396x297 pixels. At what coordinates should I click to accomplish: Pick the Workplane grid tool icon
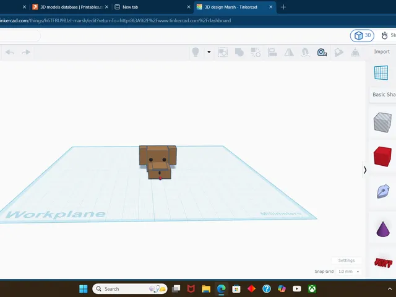[x=381, y=72]
